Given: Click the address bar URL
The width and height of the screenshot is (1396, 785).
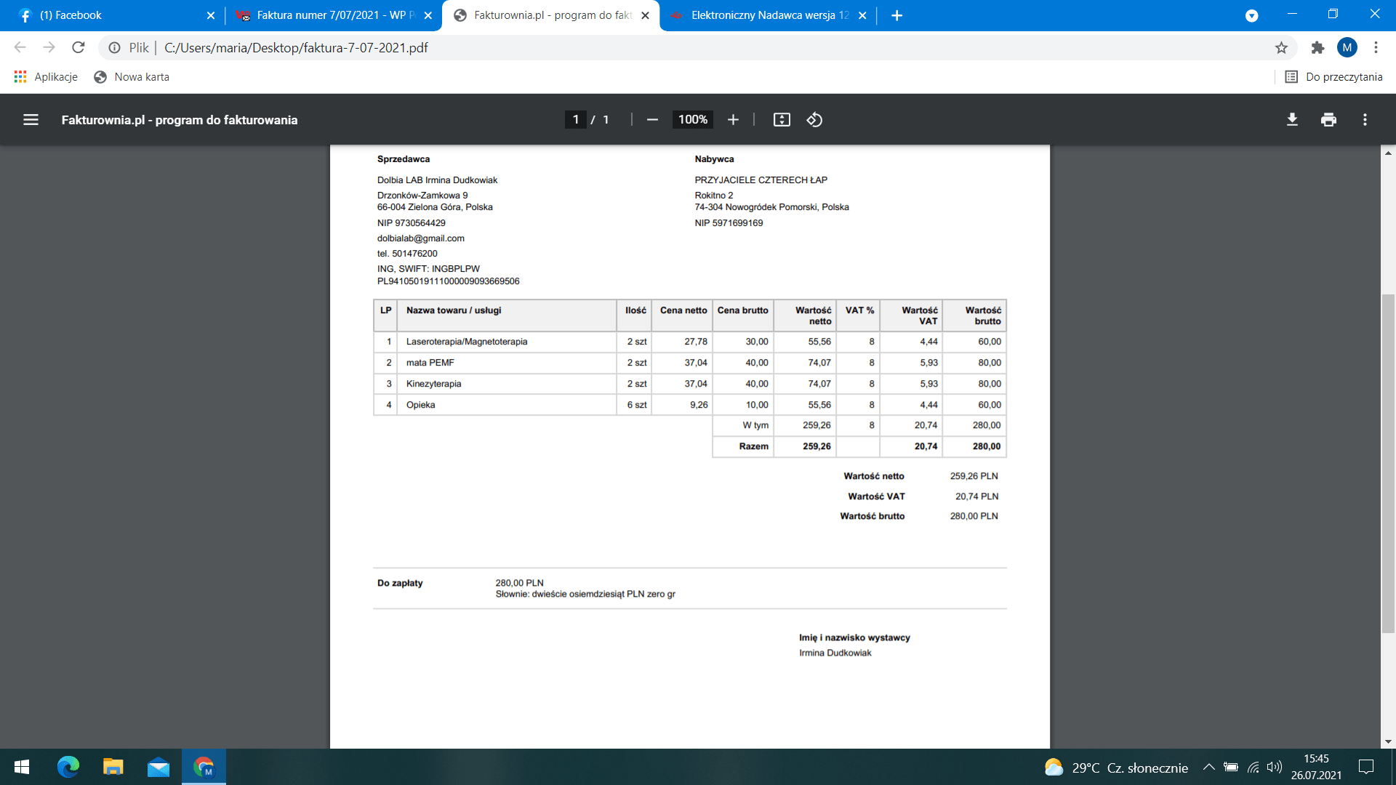Looking at the screenshot, I should click(296, 48).
